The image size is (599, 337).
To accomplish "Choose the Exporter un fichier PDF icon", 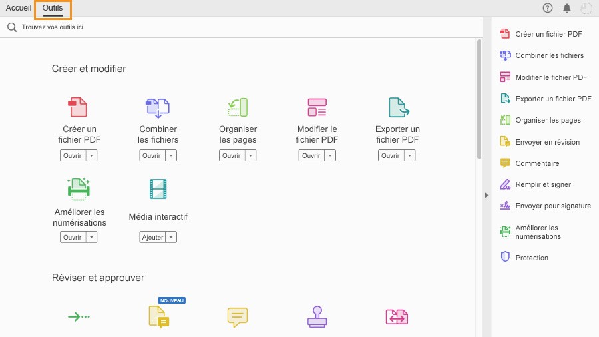I will pos(397,107).
